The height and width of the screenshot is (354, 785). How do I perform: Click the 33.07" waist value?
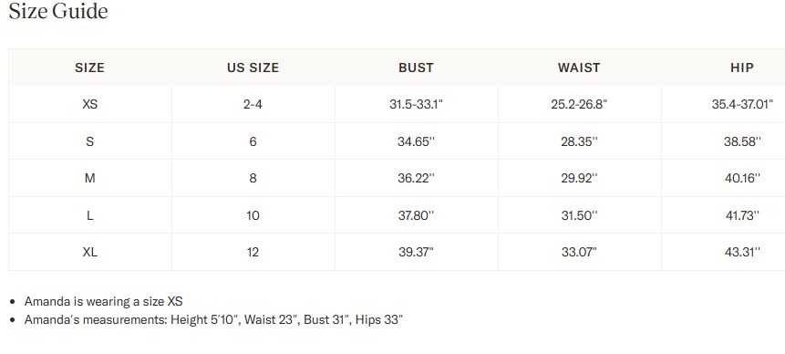coord(579,252)
